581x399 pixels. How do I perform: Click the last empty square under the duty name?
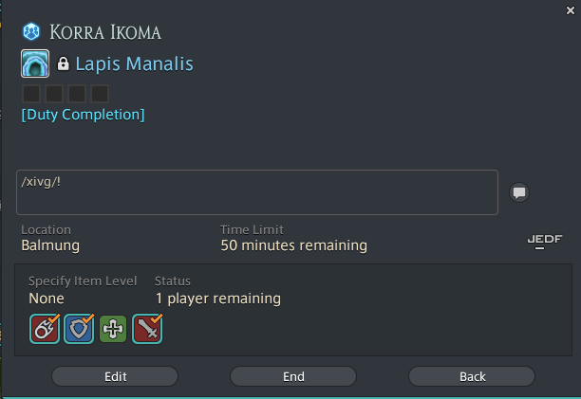[x=100, y=94]
